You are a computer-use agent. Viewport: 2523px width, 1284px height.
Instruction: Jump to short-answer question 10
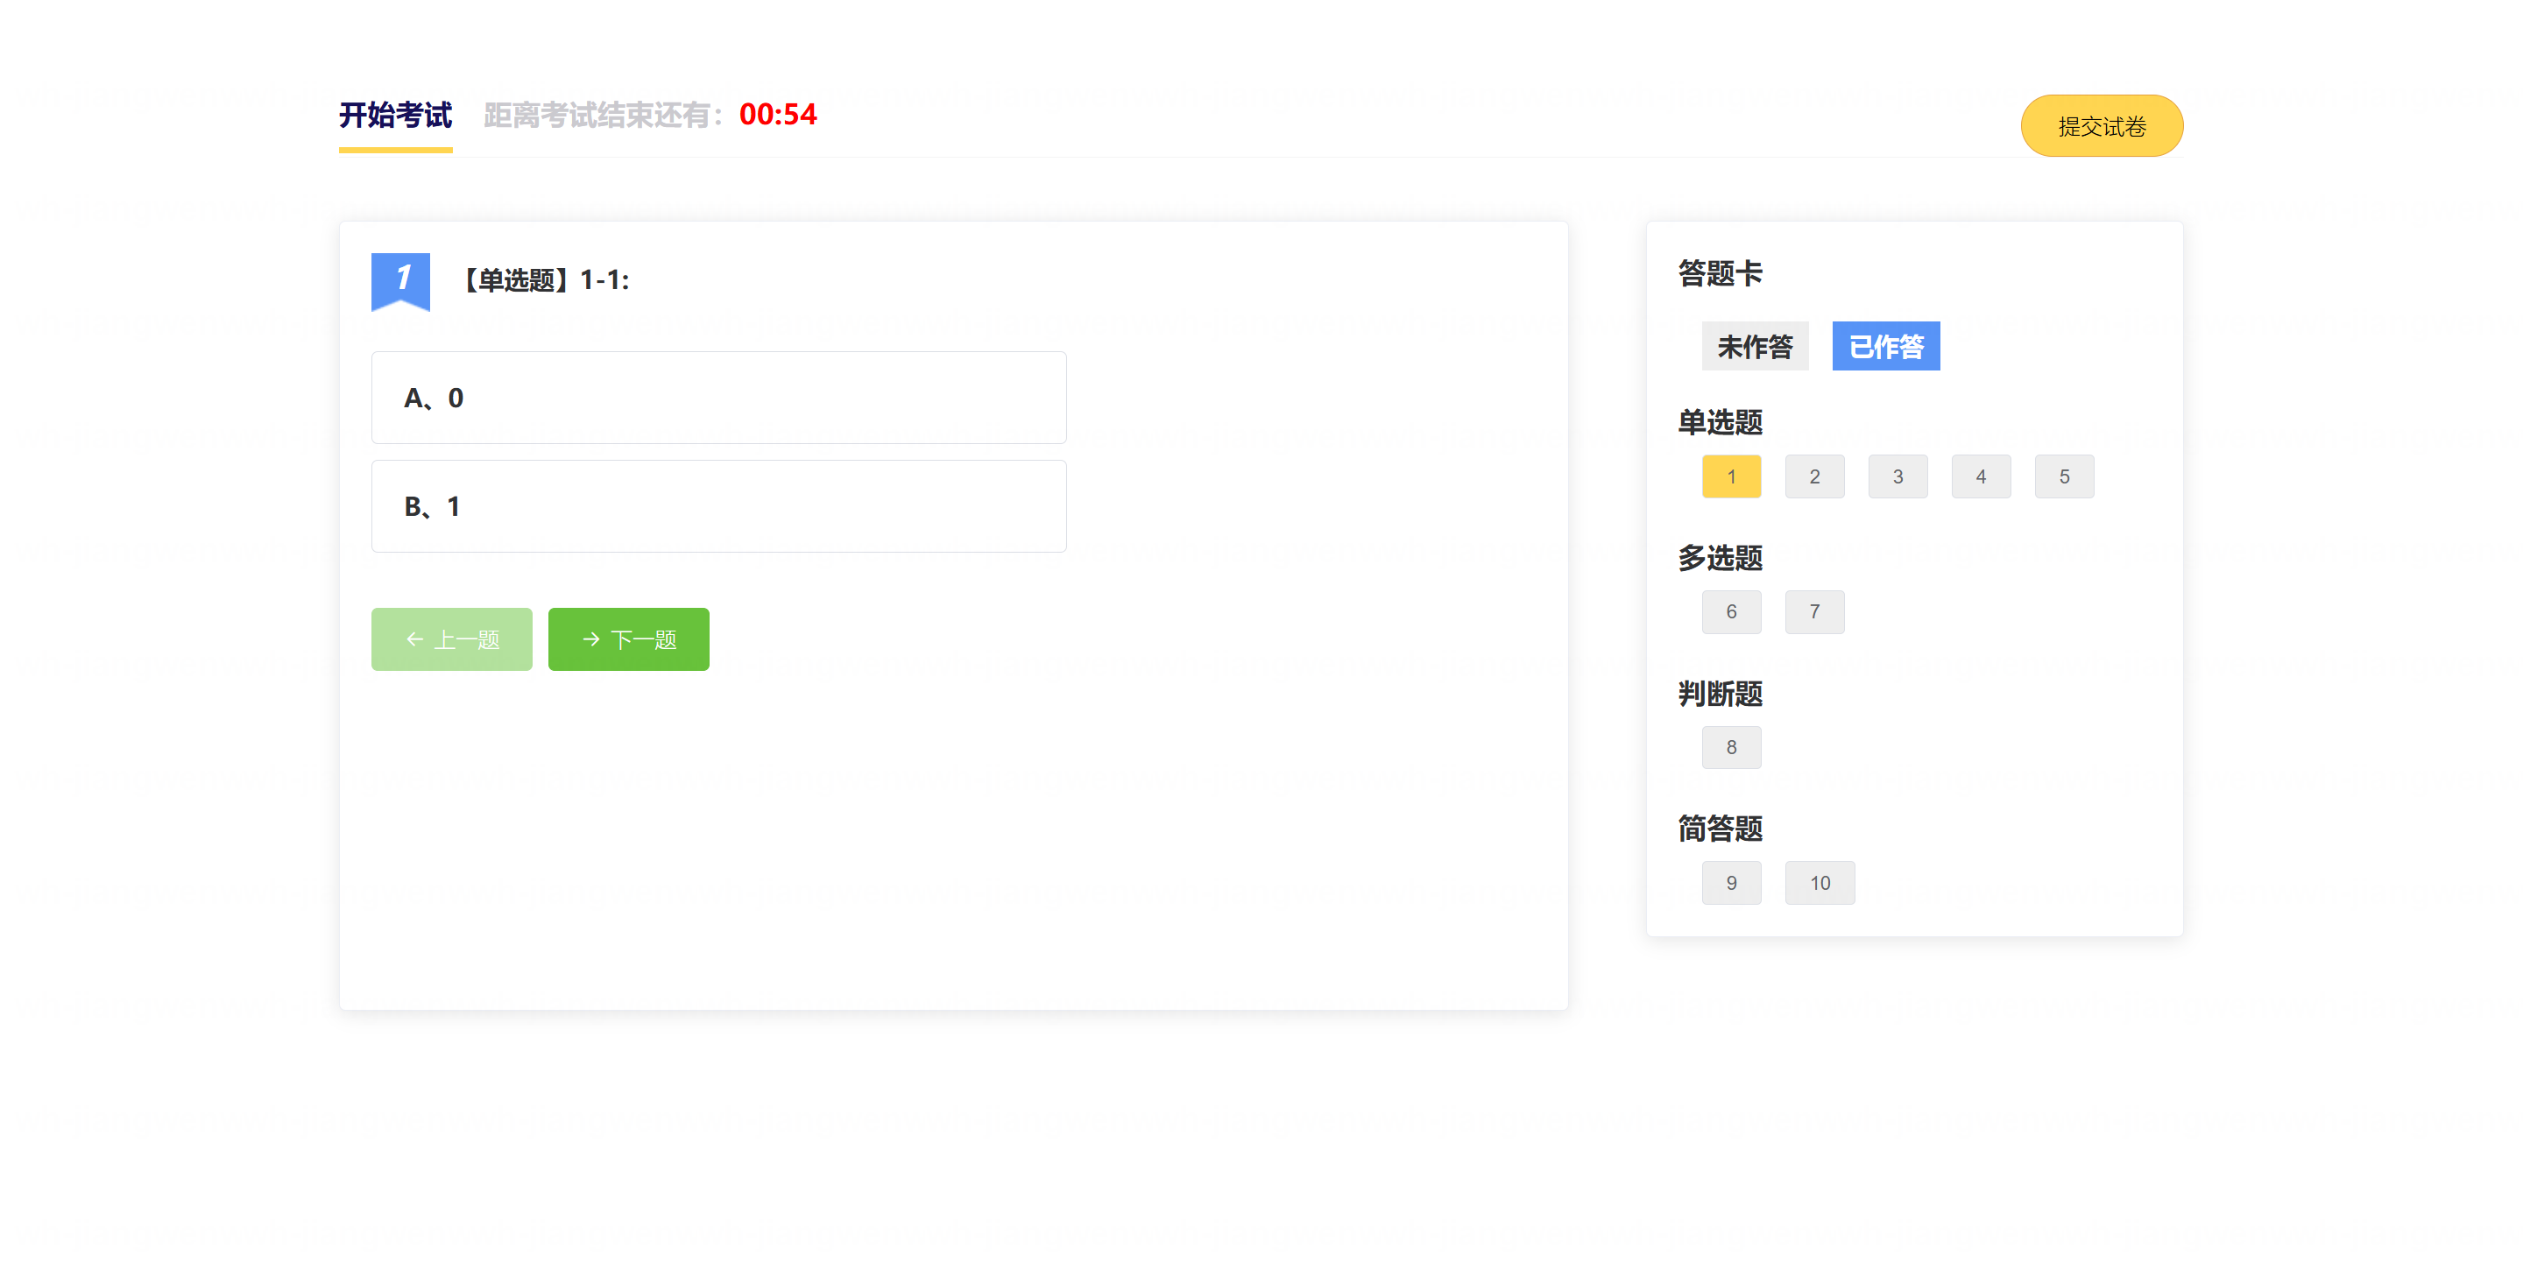[x=1819, y=883]
